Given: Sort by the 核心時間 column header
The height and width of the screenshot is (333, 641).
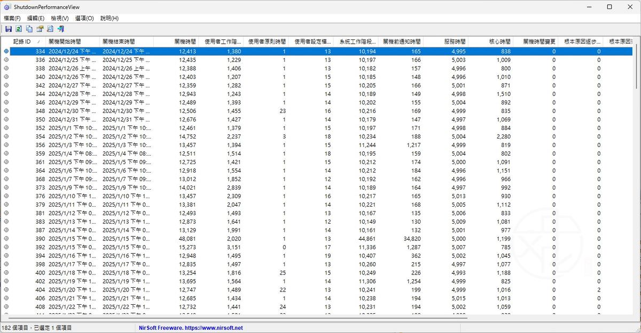Looking at the screenshot, I should point(490,41).
